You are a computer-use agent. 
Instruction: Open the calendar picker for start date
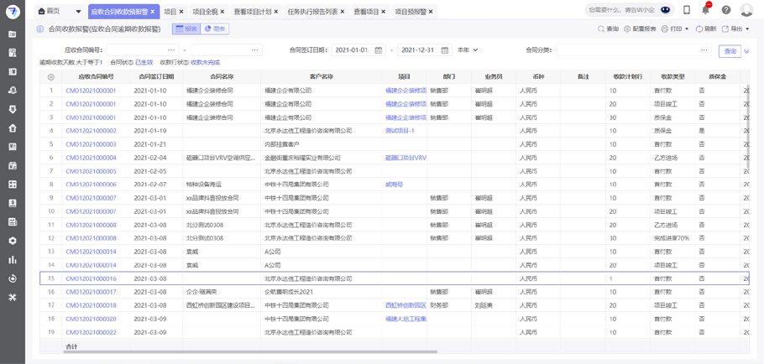click(x=379, y=50)
